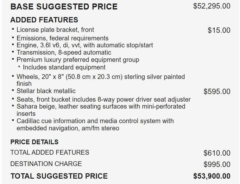Select the Wheels 20" x 8" feature
The height and width of the screenshot is (184, 240).
pyautogui.click(x=100, y=77)
